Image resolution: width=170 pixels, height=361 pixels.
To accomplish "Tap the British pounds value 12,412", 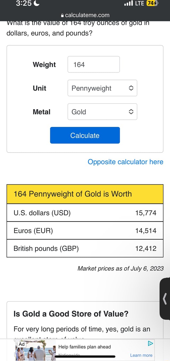I will (146, 248).
